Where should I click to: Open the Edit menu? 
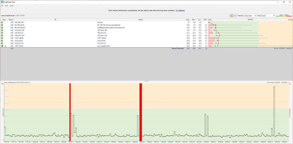(x=6, y=6)
